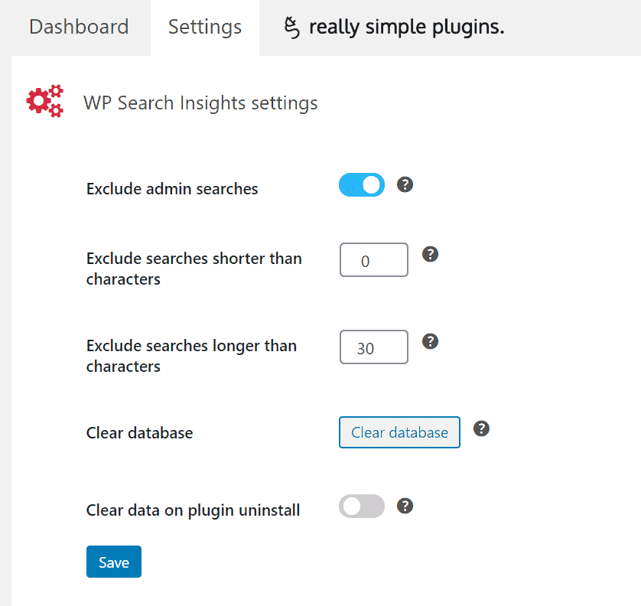Click the WP Search Insights settings heading
This screenshot has height=606, width=641.
point(200,103)
